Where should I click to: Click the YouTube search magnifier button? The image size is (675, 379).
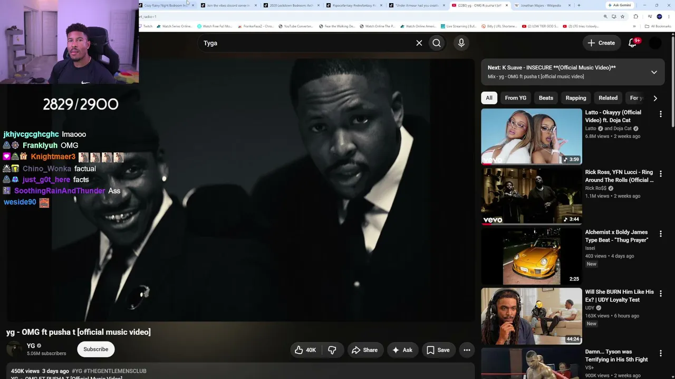pos(437,43)
